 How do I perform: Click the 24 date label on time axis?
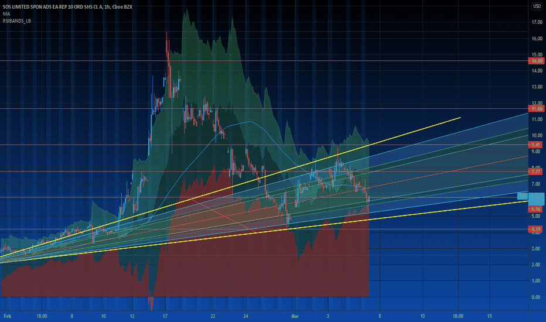pyautogui.click(x=245, y=316)
